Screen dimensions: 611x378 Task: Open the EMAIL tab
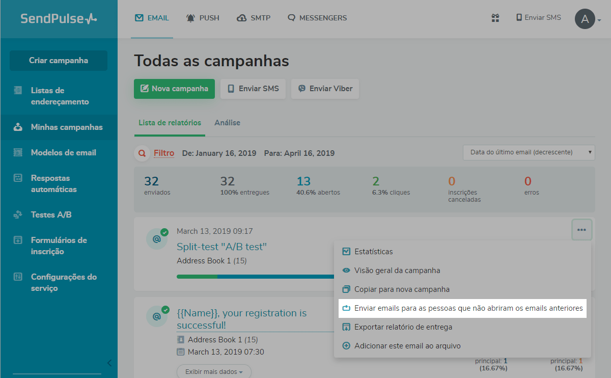coord(152,18)
